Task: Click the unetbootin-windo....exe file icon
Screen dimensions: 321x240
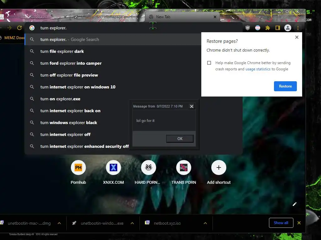Action: point(74,223)
